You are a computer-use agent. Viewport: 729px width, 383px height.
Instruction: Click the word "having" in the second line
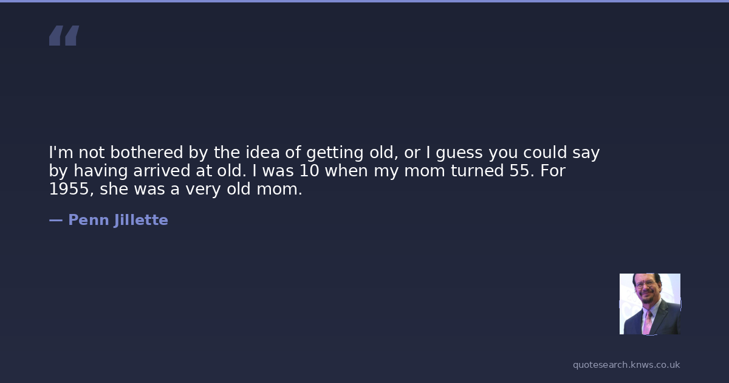[101, 171]
